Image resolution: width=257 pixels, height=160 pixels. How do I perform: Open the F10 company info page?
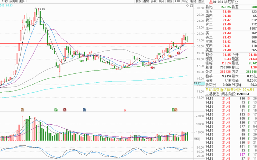(x=177, y=1)
